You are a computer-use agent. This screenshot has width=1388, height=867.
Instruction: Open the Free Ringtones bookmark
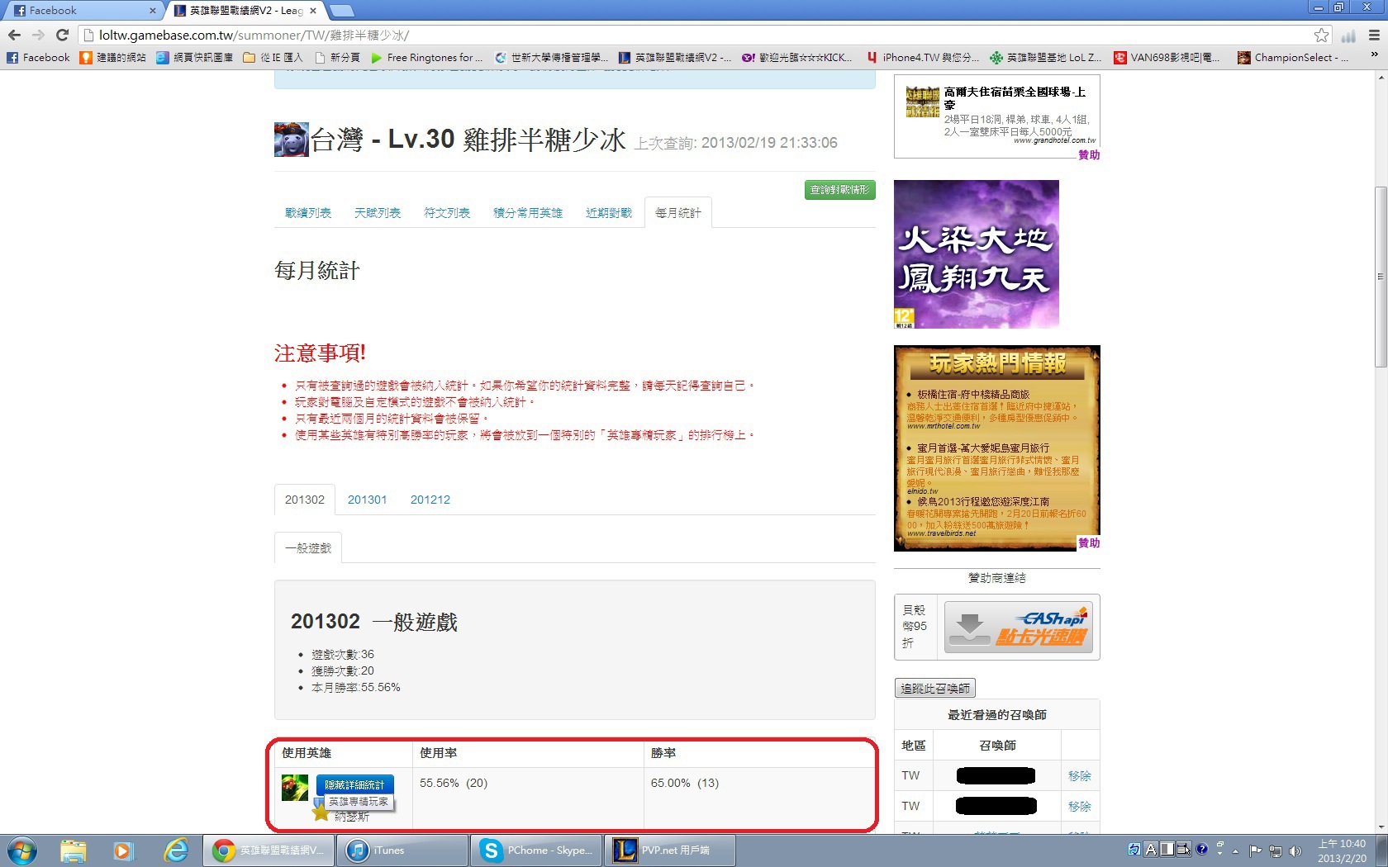coord(427,58)
